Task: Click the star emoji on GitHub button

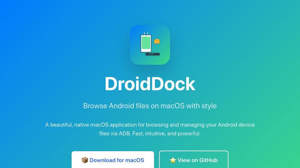Action: pyautogui.click(x=173, y=160)
